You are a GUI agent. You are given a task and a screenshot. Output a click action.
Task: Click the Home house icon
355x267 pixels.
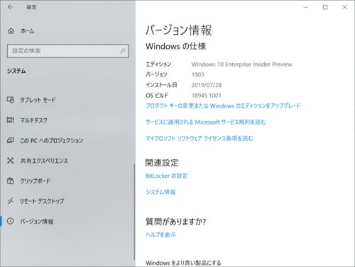click(11, 31)
